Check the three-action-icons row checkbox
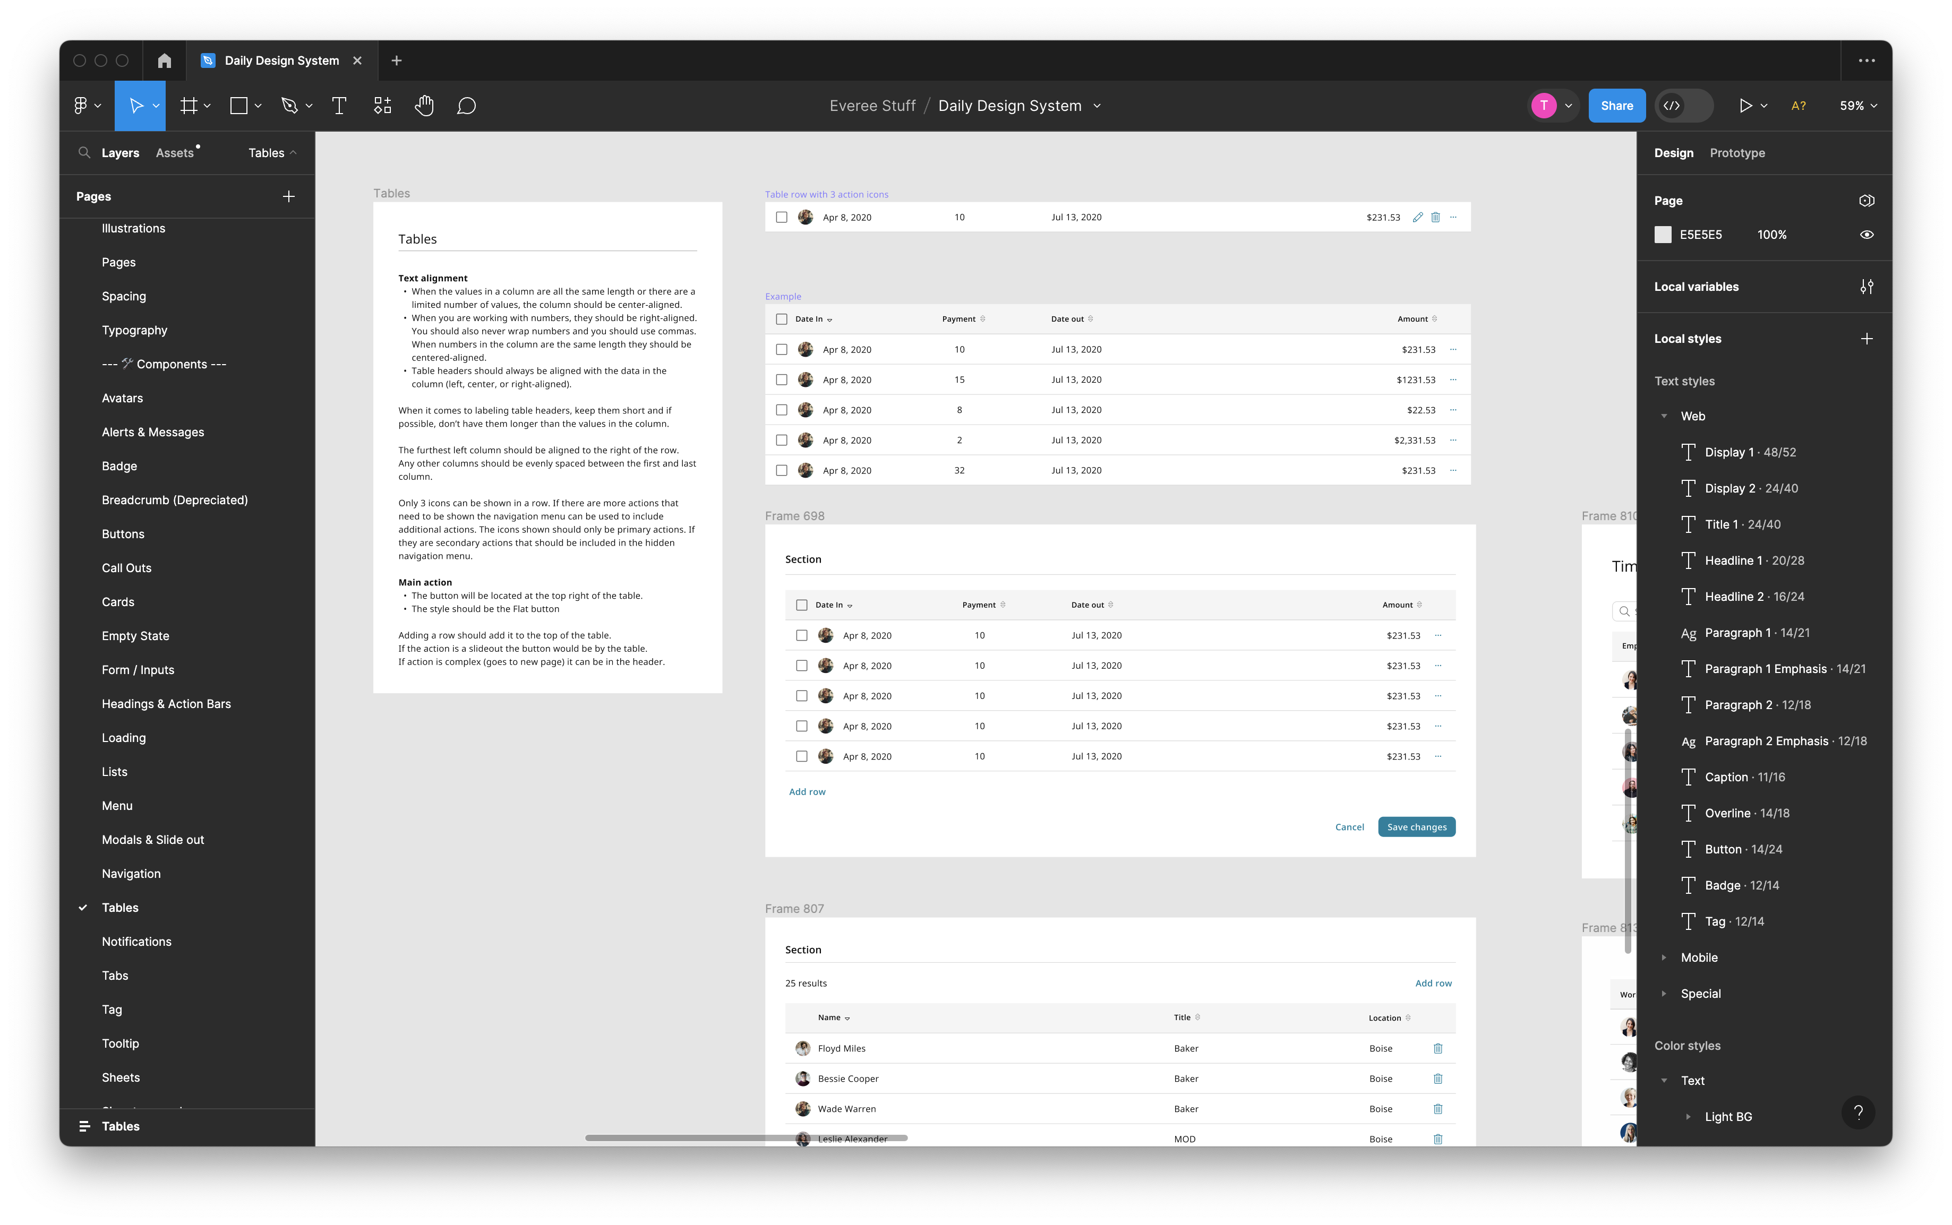Screen dimensions: 1952x1225 coord(782,217)
